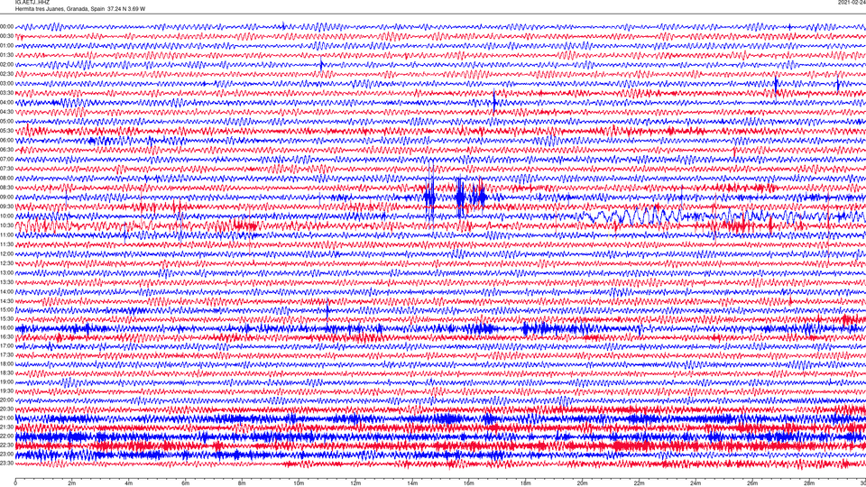This screenshot has width=866, height=487.
Task: Click the 05:00 time label
Action: pos(6,121)
